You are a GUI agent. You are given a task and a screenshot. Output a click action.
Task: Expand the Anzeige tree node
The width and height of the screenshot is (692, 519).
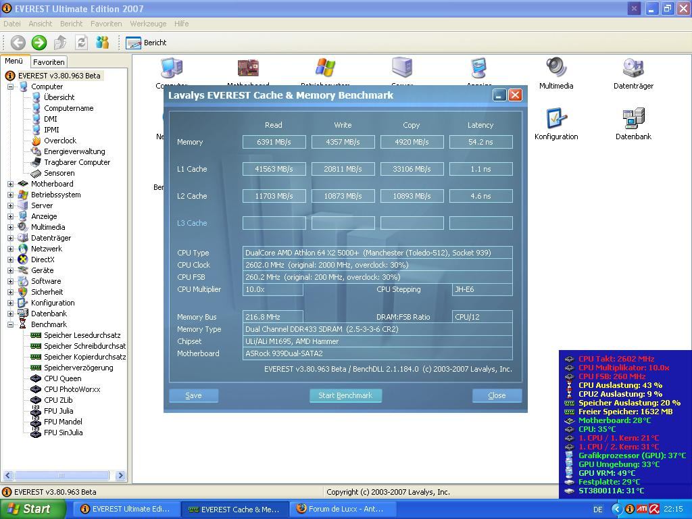(10, 216)
